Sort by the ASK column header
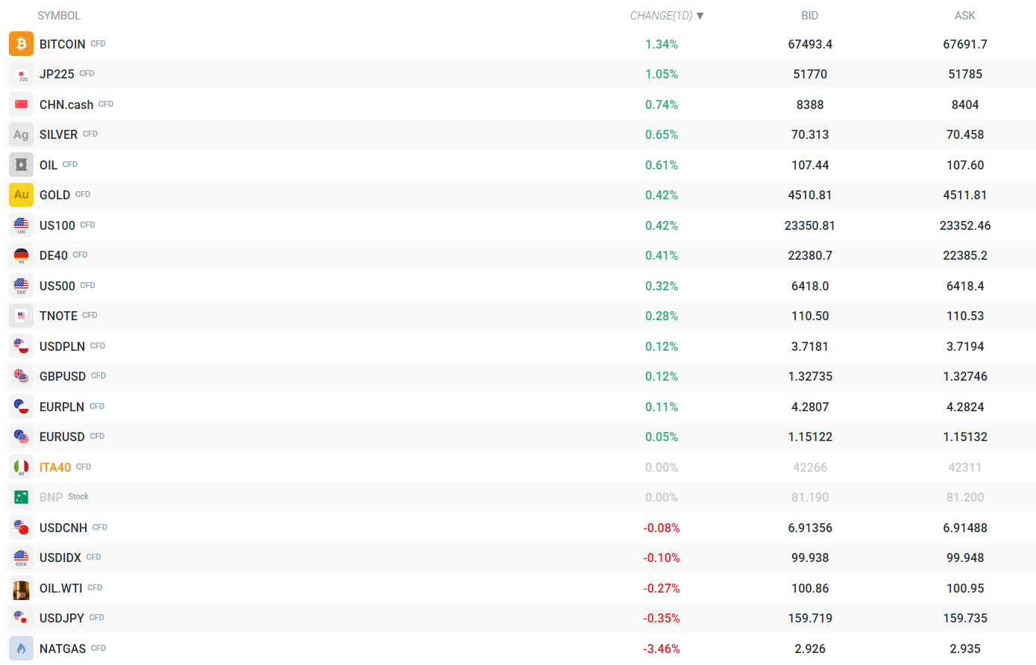The image size is (1036, 665). pos(964,16)
